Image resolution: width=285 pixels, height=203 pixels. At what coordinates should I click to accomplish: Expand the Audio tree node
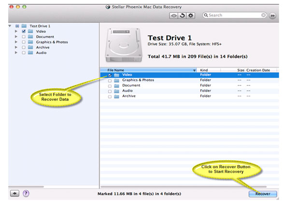coord(16,53)
